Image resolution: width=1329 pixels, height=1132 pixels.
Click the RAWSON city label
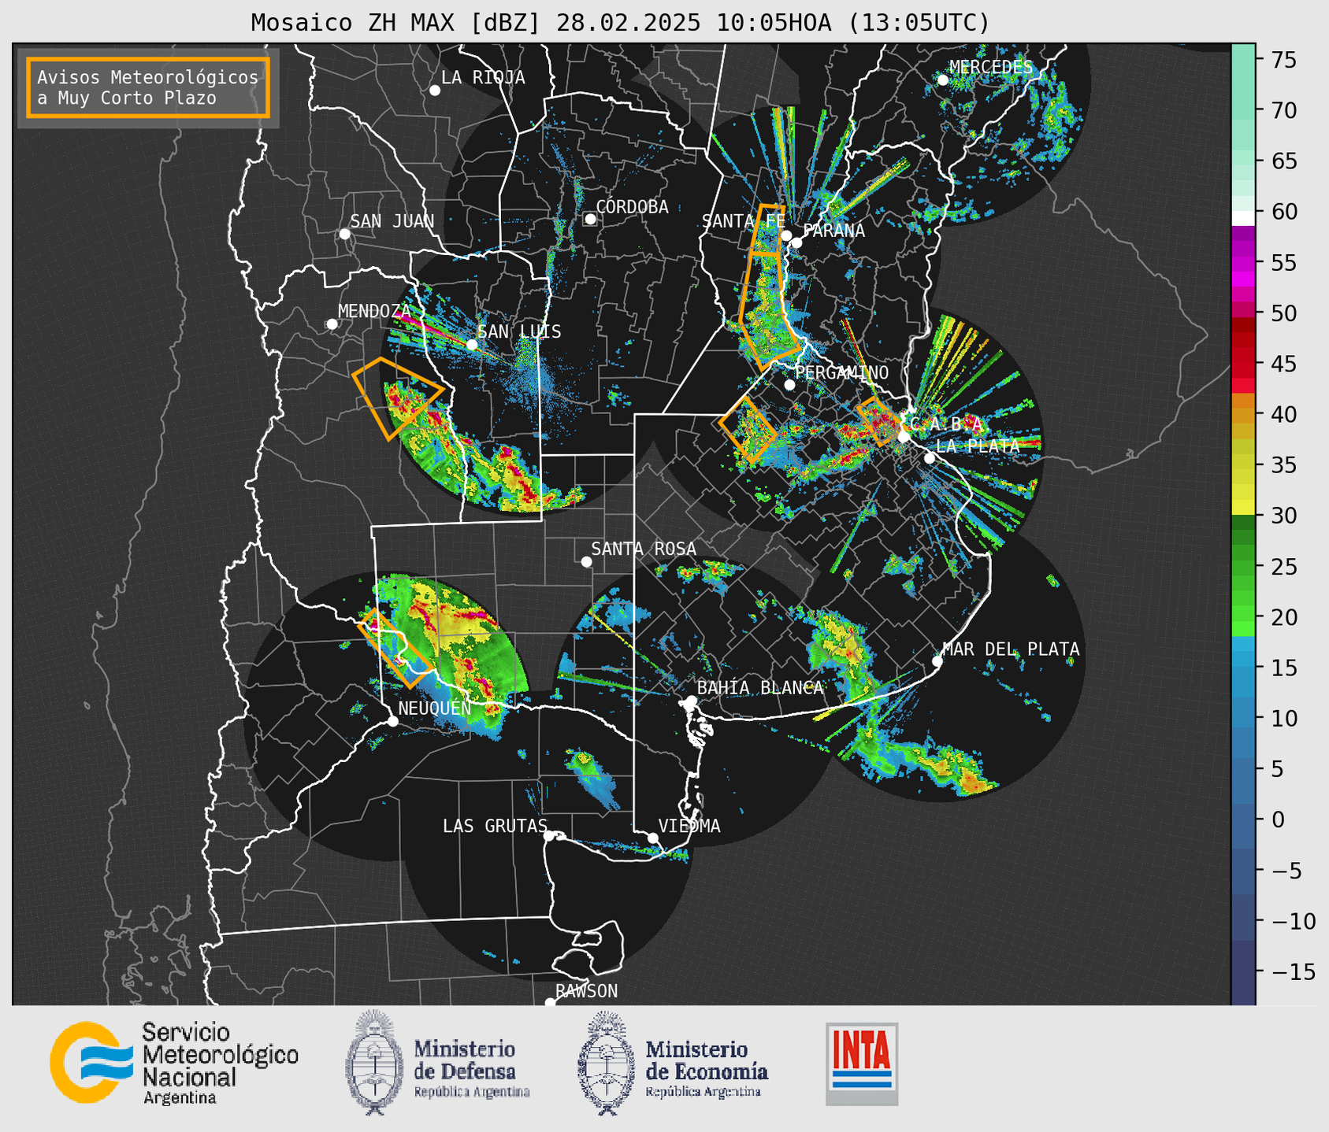[587, 990]
